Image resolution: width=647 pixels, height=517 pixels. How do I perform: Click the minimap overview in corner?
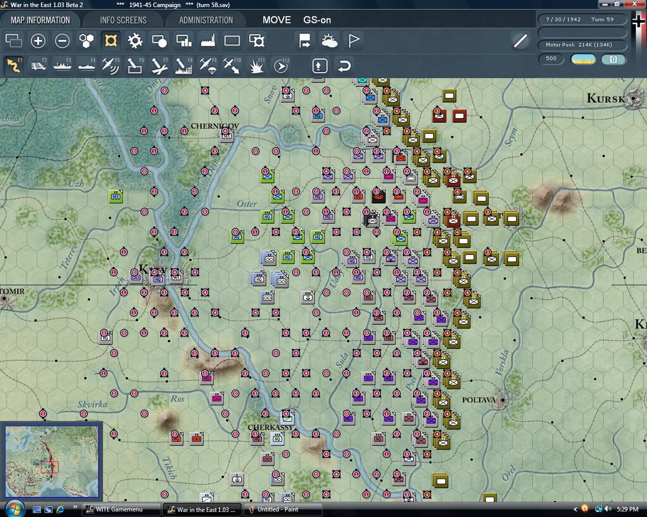pyautogui.click(x=52, y=461)
